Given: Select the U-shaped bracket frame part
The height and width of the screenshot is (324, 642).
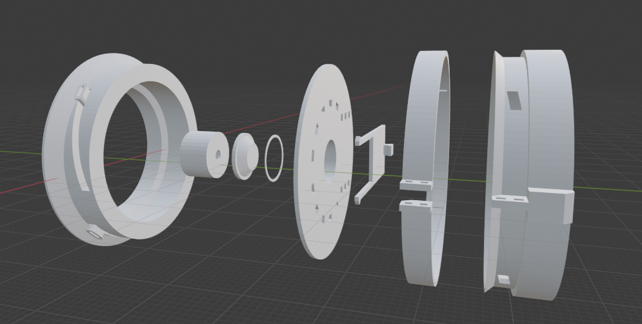Looking at the screenshot, I should [x=372, y=164].
